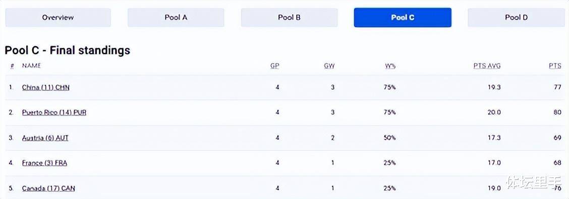
Task: Click China's PTS value 77
Action: 557,87
